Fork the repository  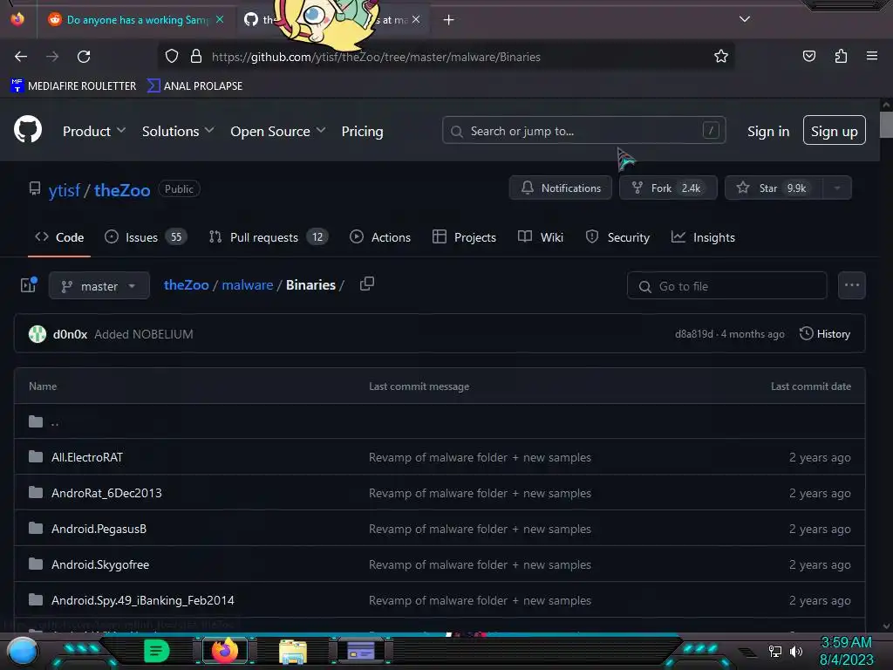click(x=668, y=188)
